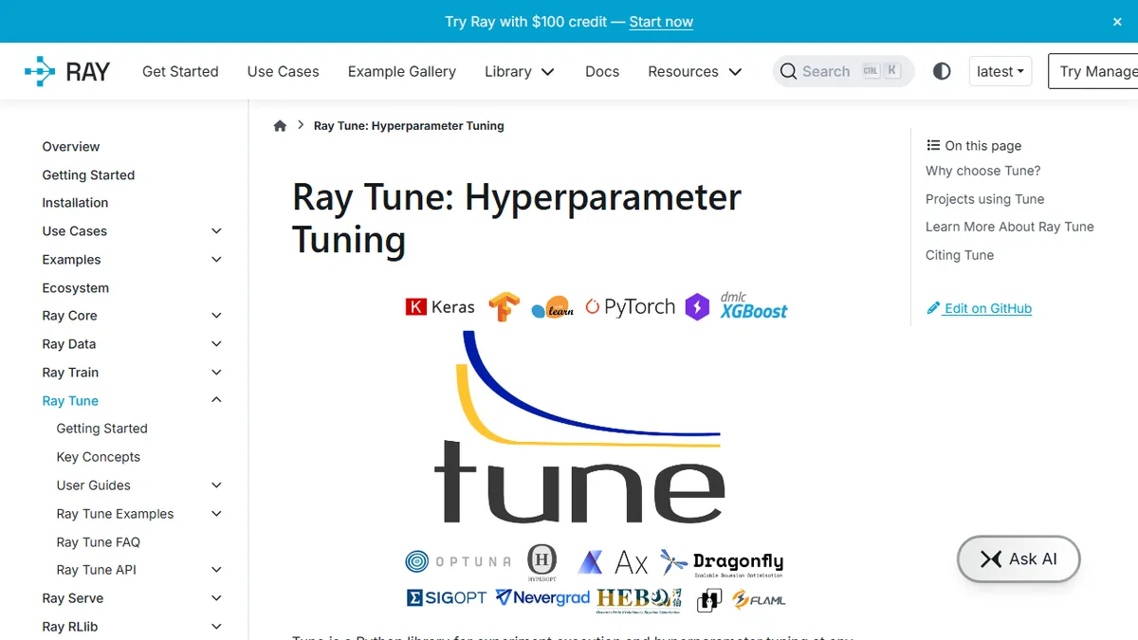
Task: Expand the Ray Tune Examples chevron
Action: click(216, 514)
